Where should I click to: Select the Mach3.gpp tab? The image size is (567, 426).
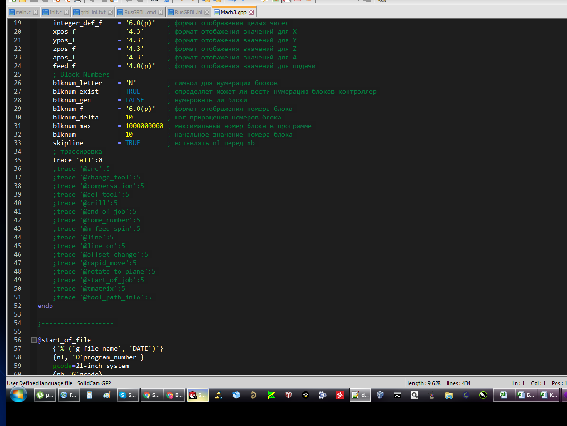pos(233,12)
